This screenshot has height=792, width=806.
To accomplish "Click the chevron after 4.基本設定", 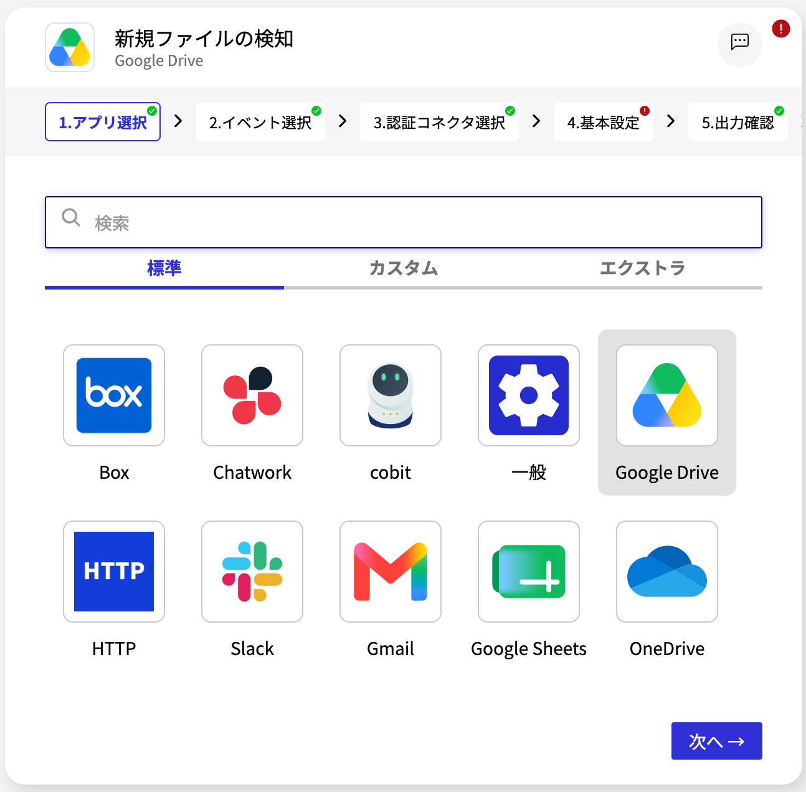I will point(671,121).
